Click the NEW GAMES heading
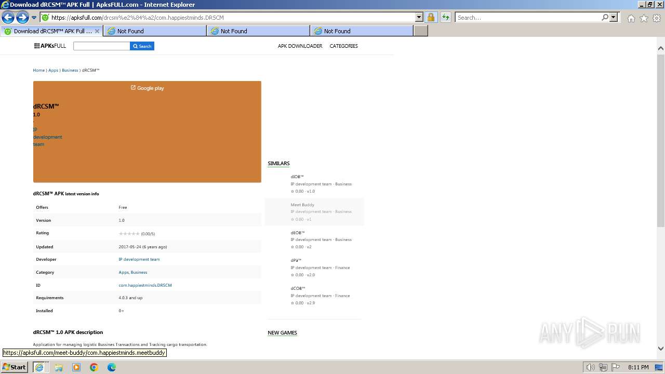 [282, 332]
